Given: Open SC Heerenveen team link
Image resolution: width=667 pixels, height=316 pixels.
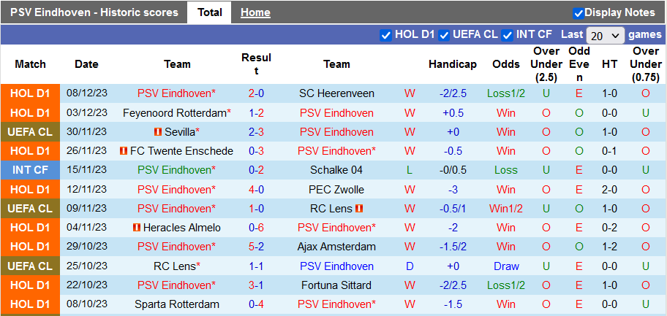Looking at the screenshot, I should click(336, 93).
